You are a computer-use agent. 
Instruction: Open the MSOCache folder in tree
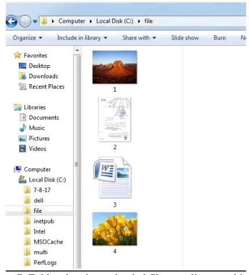coord(49,242)
